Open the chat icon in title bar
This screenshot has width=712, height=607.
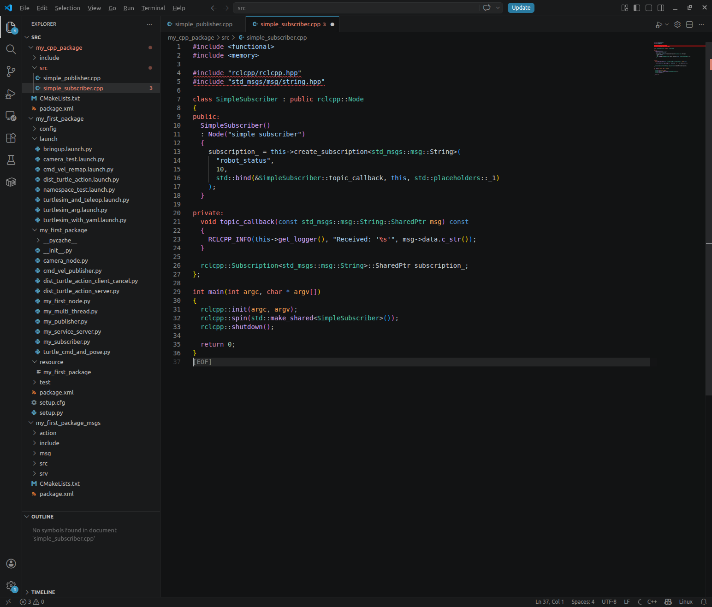pyautogui.click(x=487, y=8)
